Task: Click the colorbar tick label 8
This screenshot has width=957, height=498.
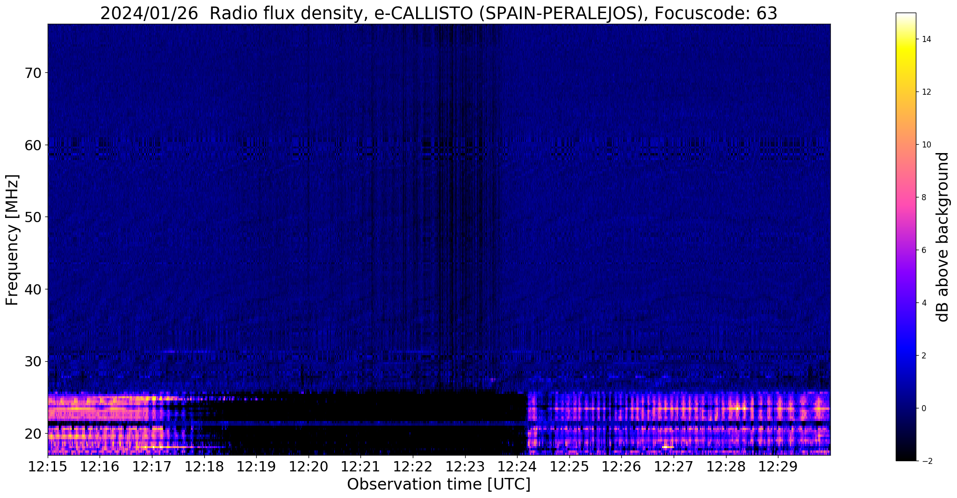Action: point(923,197)
